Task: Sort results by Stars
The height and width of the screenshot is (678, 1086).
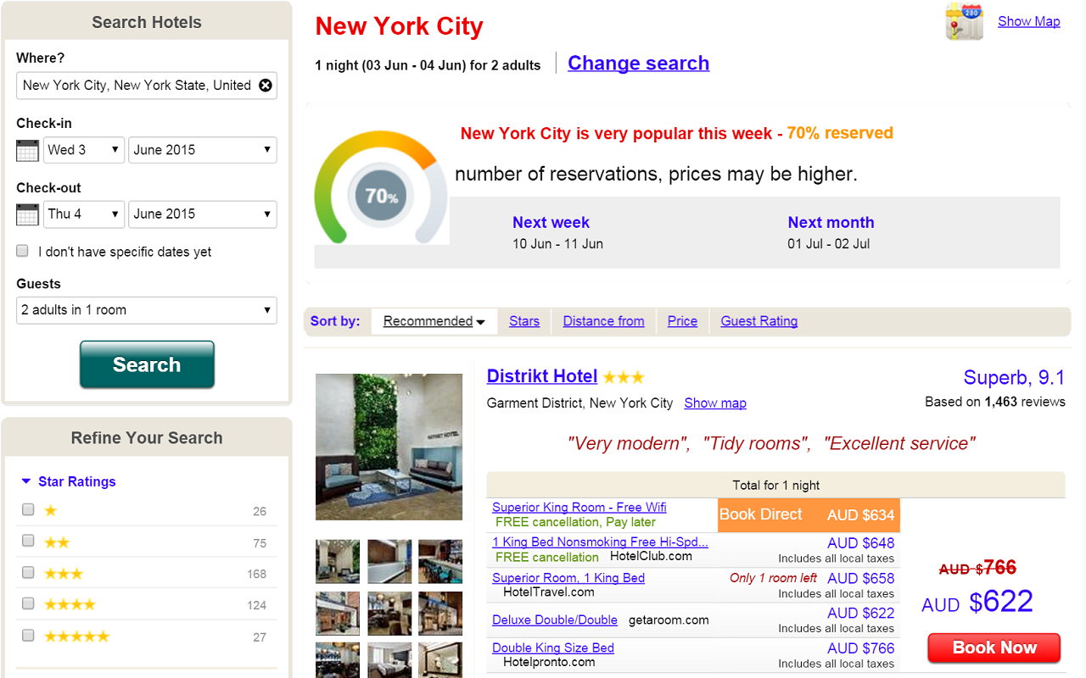Action: pyautogui.click(x=524, y=321)
